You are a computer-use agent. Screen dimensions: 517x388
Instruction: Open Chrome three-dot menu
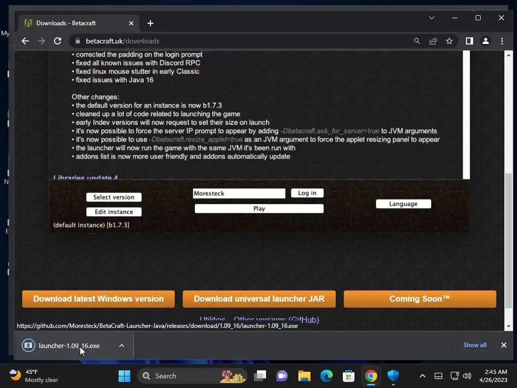click(502, 41)
